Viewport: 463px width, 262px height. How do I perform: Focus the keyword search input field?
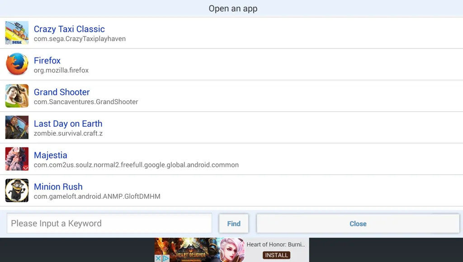(109, 223)
